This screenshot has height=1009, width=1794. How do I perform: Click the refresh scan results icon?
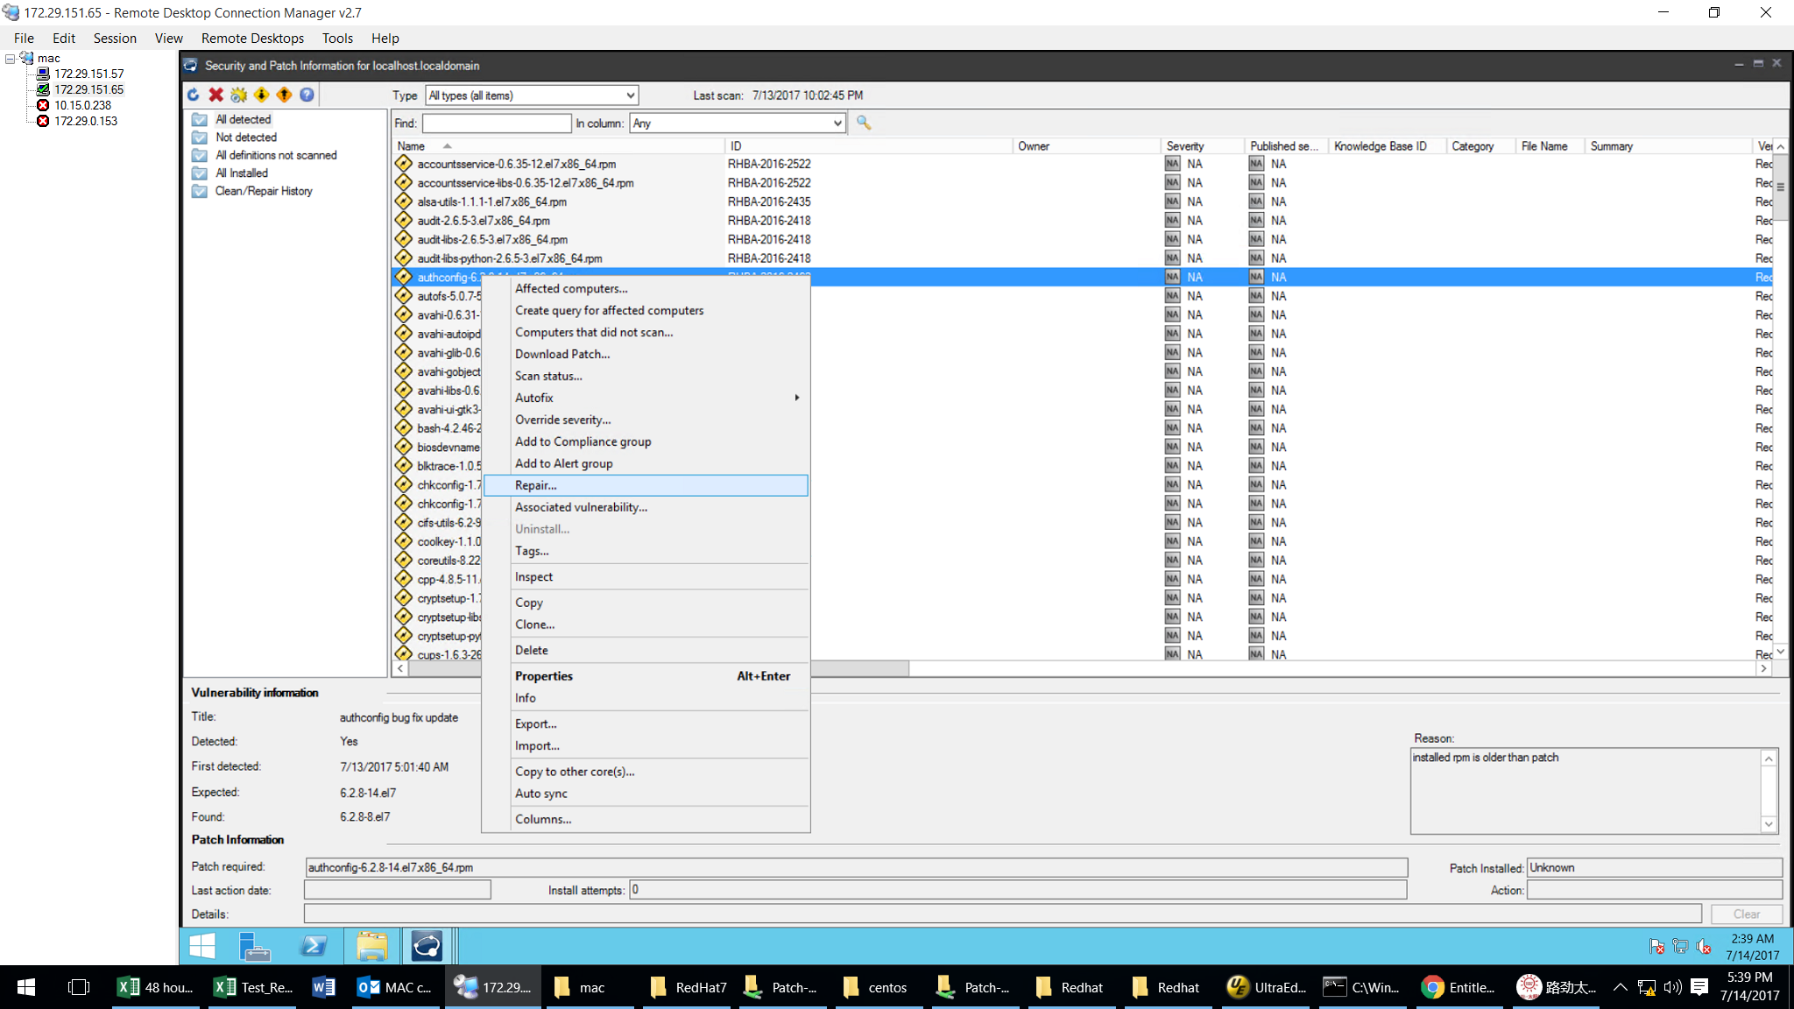[193, 95]
